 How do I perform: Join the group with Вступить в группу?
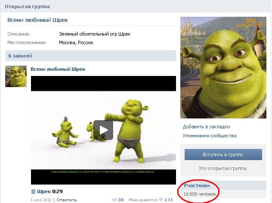tap(223, 155)
